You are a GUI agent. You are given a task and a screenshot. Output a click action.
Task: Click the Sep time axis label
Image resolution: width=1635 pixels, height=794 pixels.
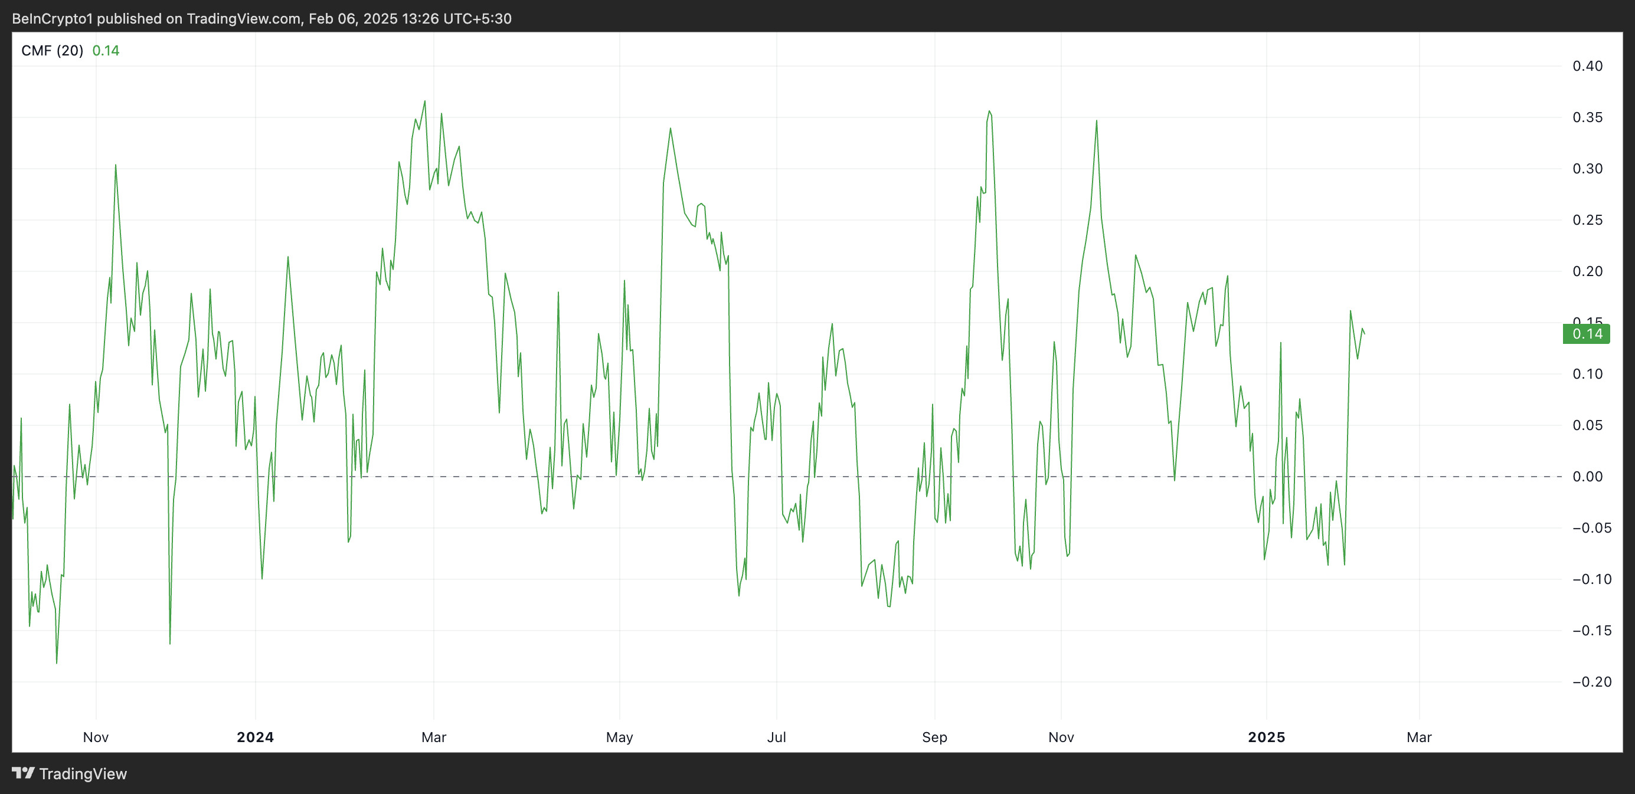point(934,737)
